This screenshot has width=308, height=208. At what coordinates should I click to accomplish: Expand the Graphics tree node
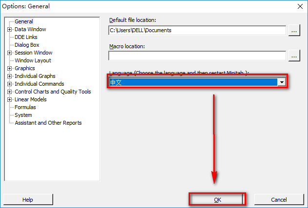coord(9,68)
